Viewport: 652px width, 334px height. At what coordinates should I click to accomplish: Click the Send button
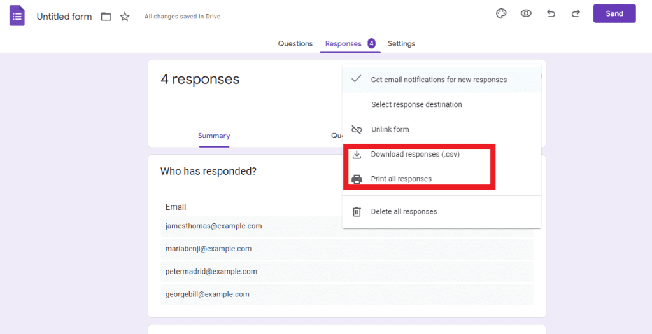click(x=614, y=14)
